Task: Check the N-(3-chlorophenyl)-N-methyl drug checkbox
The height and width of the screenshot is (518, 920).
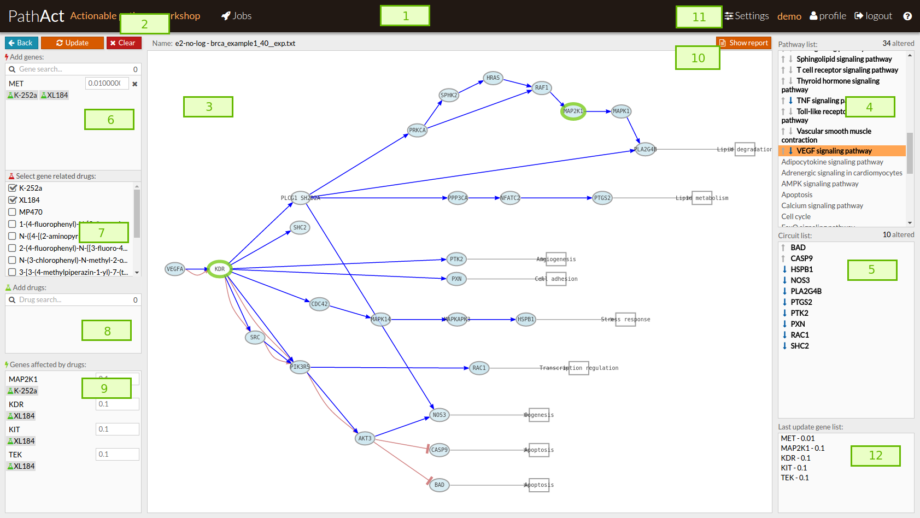Action: coord(13,260)
